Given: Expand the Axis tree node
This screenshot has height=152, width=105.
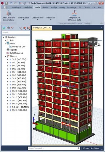Looking at the screenshot, I should [x=6, y=40].
